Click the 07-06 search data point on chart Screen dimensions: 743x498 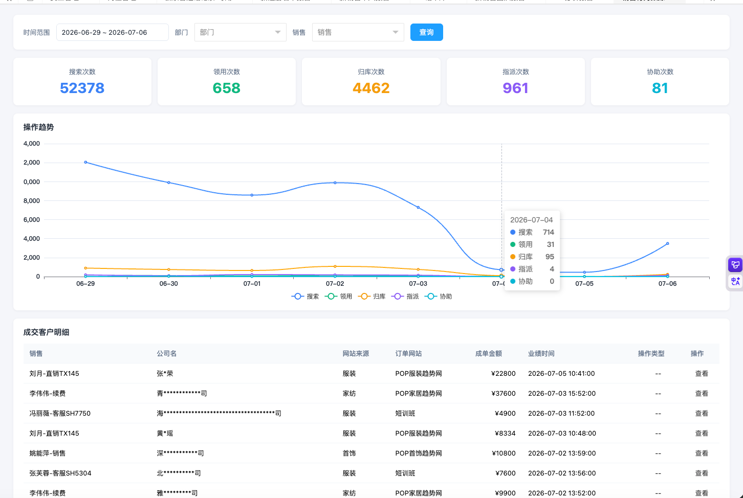tap(667, 244)
